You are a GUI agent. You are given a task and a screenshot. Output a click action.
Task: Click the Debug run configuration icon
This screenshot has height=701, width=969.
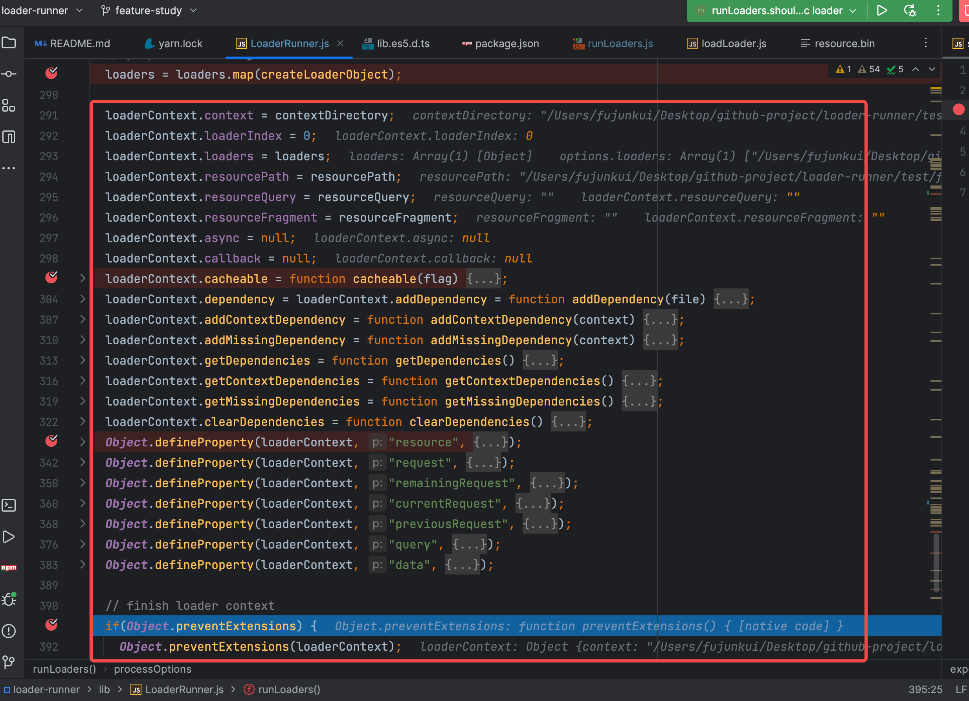[x=910, y=10]
